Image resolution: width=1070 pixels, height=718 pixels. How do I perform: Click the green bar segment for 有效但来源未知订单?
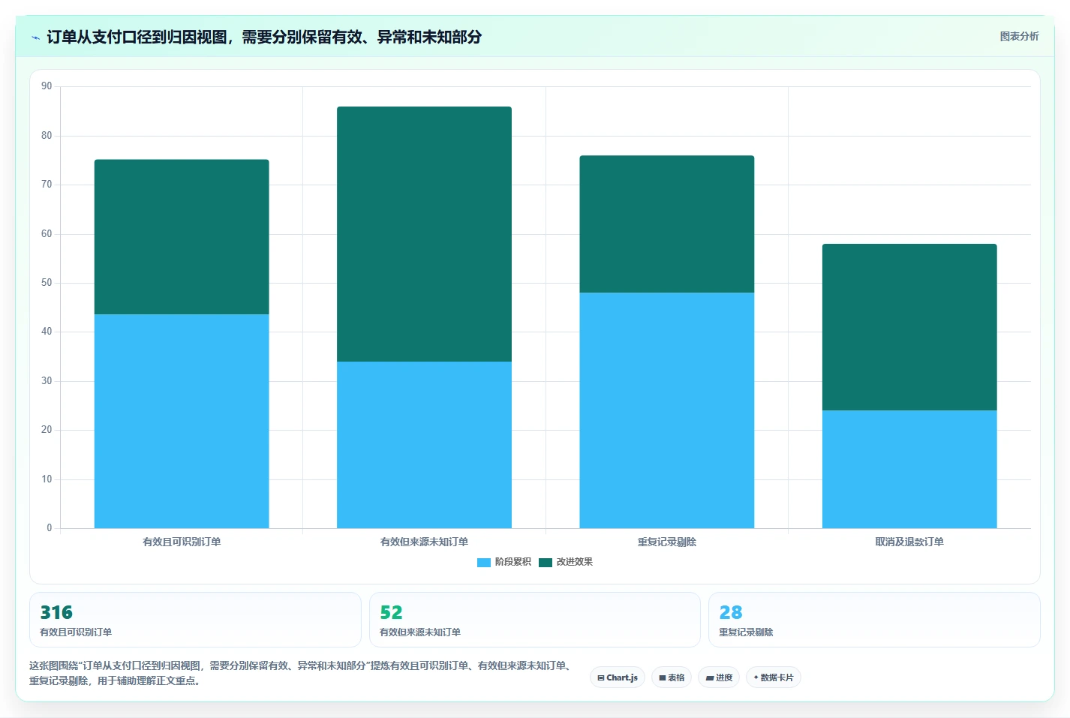coord(424,234)
